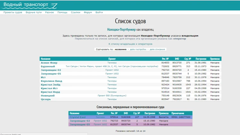Open Проект 585 (бункеровщик) project link
Screen dimensions: 240x135
coord(112,96)
